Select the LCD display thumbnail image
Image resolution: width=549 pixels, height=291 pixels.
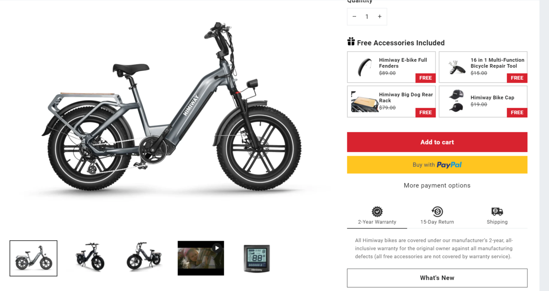256,258
